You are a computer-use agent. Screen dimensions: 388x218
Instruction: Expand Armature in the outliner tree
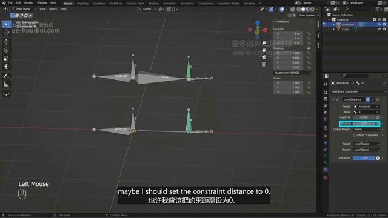[333, 24]
